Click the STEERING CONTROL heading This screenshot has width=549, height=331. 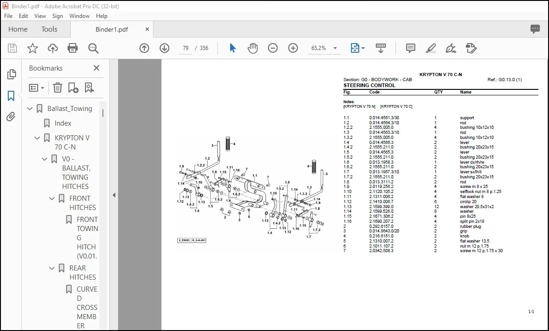[x=369, y=85]
